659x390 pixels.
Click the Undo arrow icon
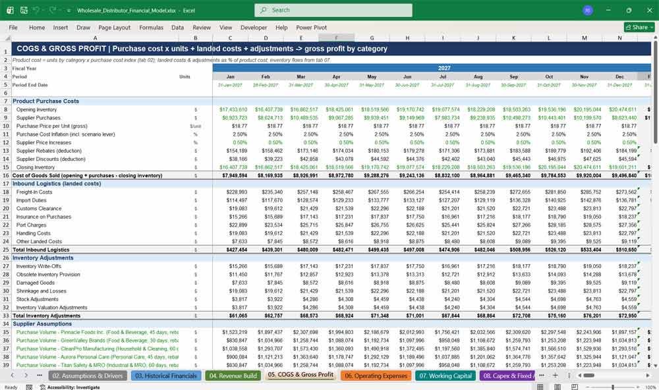[37, 10]
